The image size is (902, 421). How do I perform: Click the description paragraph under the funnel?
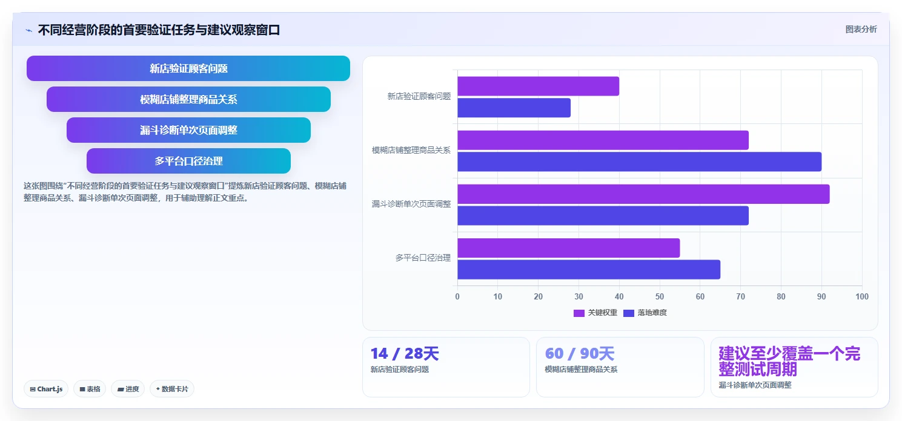click(185, 192)
